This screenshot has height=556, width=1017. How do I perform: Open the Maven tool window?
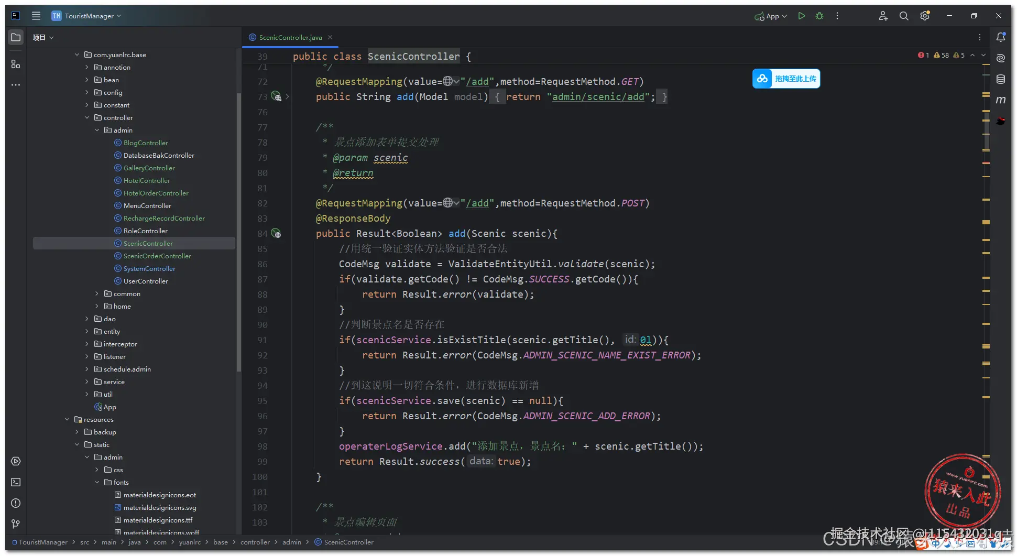pyautogui.click(x=1001, y=100)
